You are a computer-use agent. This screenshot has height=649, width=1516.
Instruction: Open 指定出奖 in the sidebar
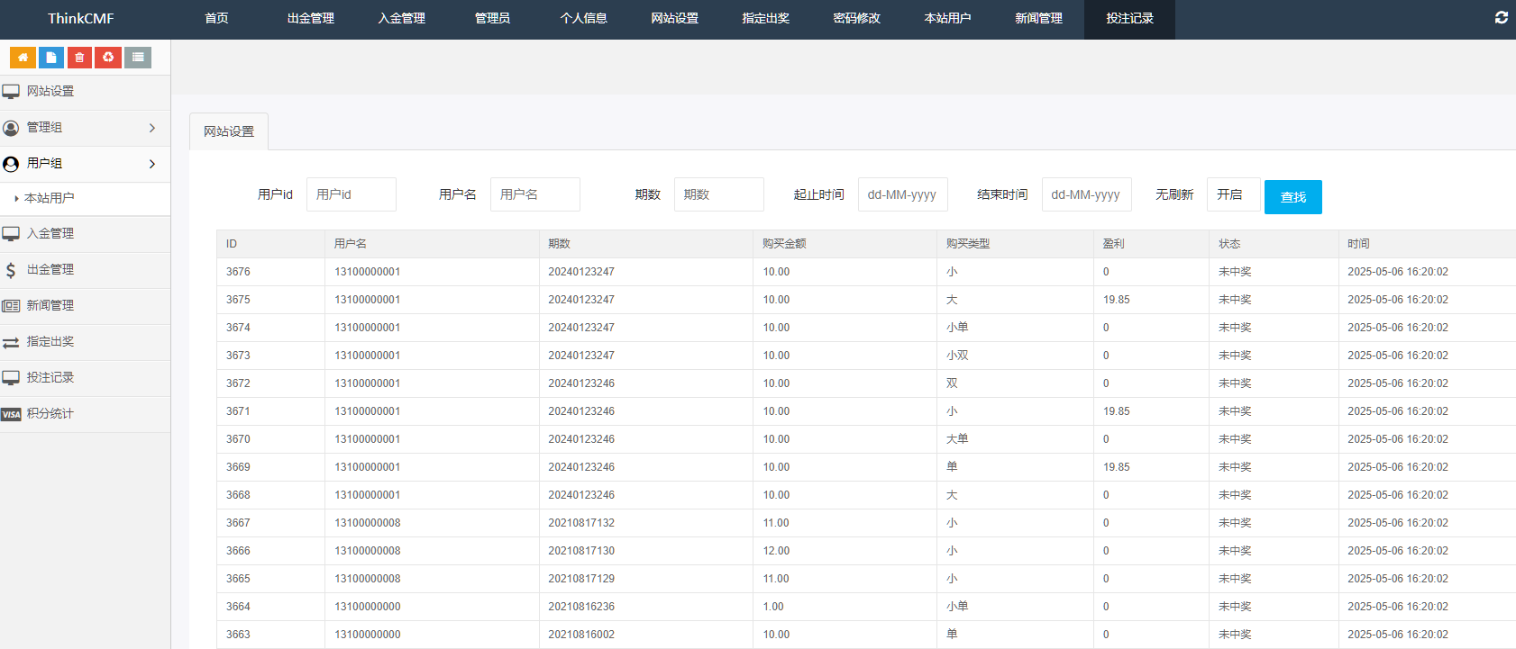pyautogui.click(x=50, y=342)
